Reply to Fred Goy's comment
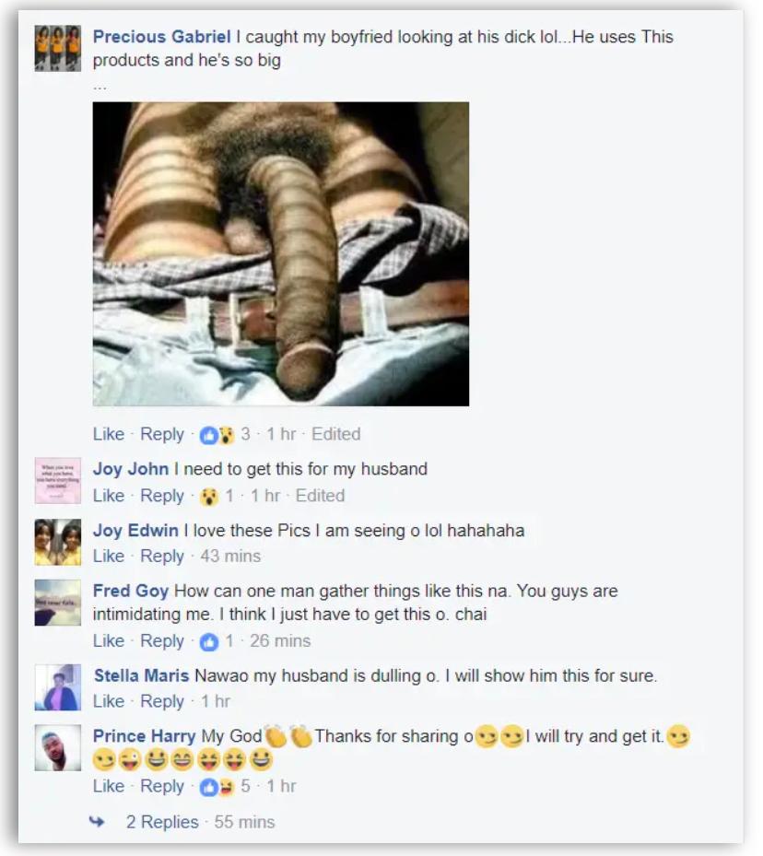This screenshot has height=856, width=763. click(x=161, y=640)
